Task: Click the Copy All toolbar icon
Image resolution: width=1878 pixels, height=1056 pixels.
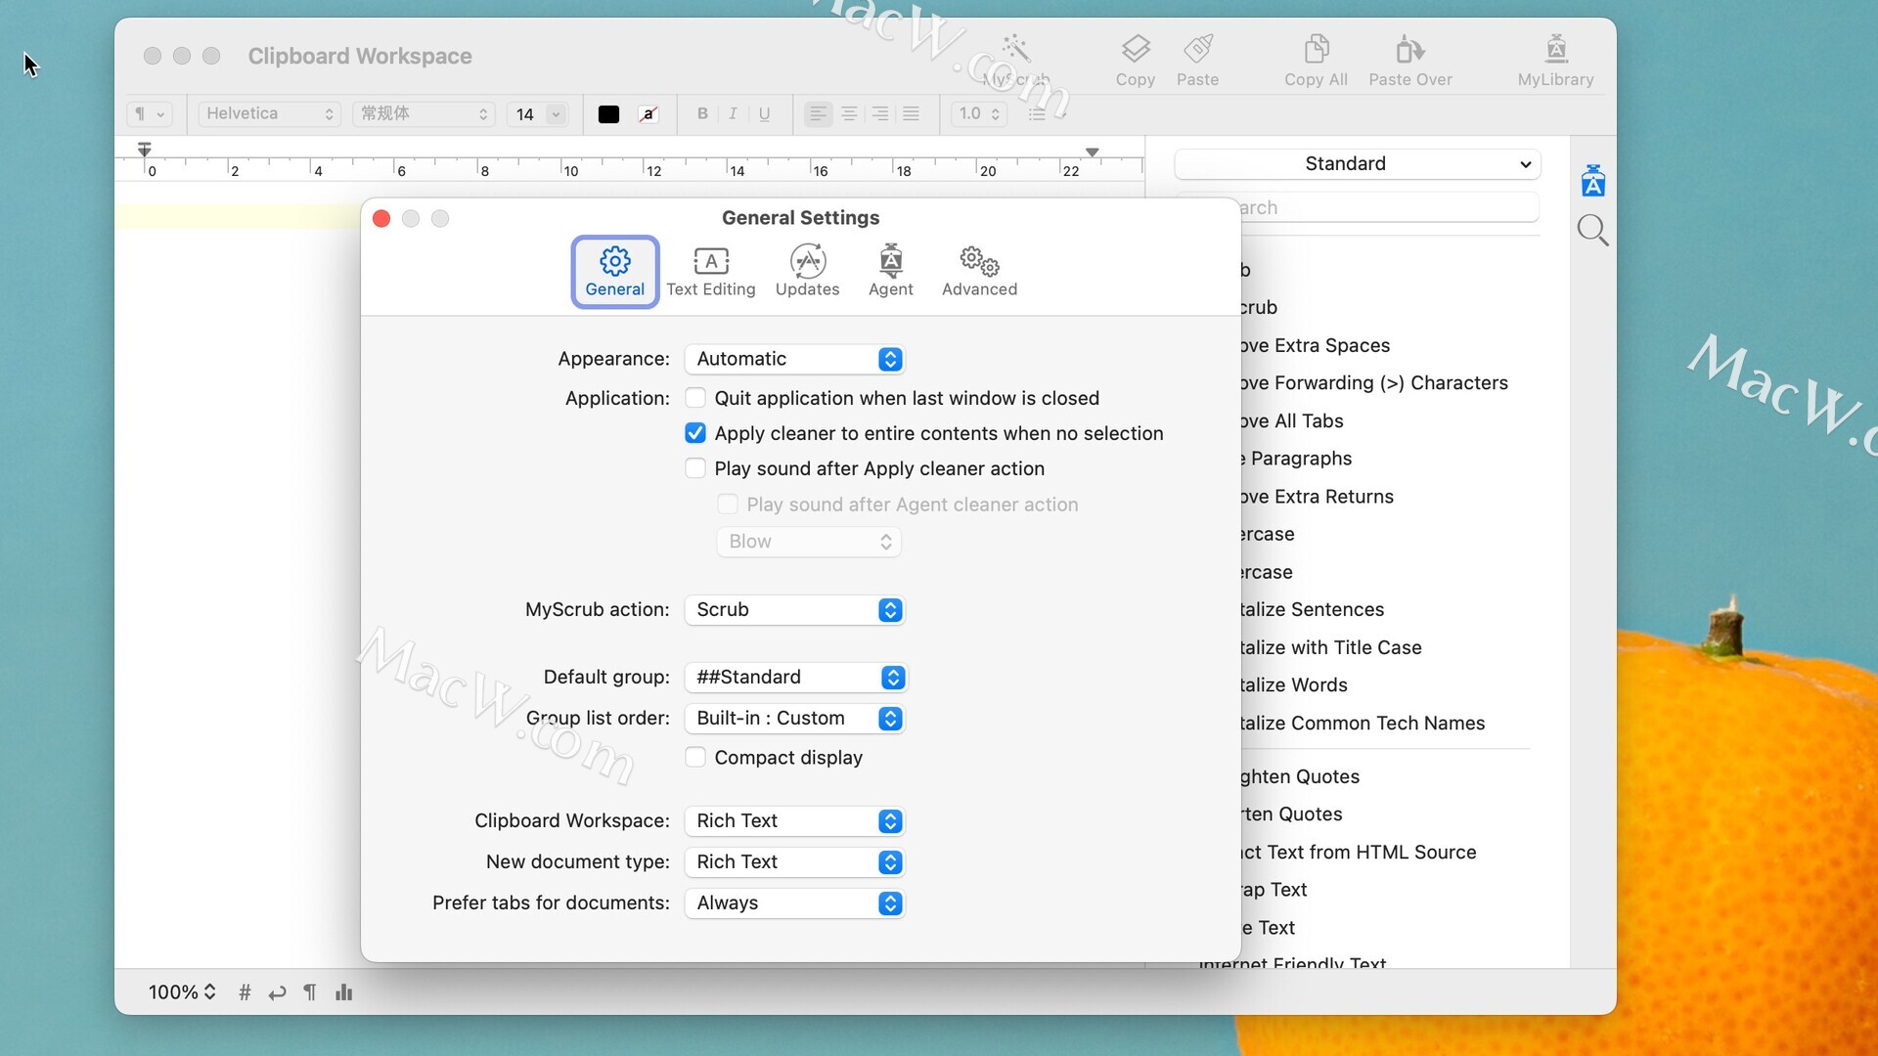Action: click(x=1316, y=49)
